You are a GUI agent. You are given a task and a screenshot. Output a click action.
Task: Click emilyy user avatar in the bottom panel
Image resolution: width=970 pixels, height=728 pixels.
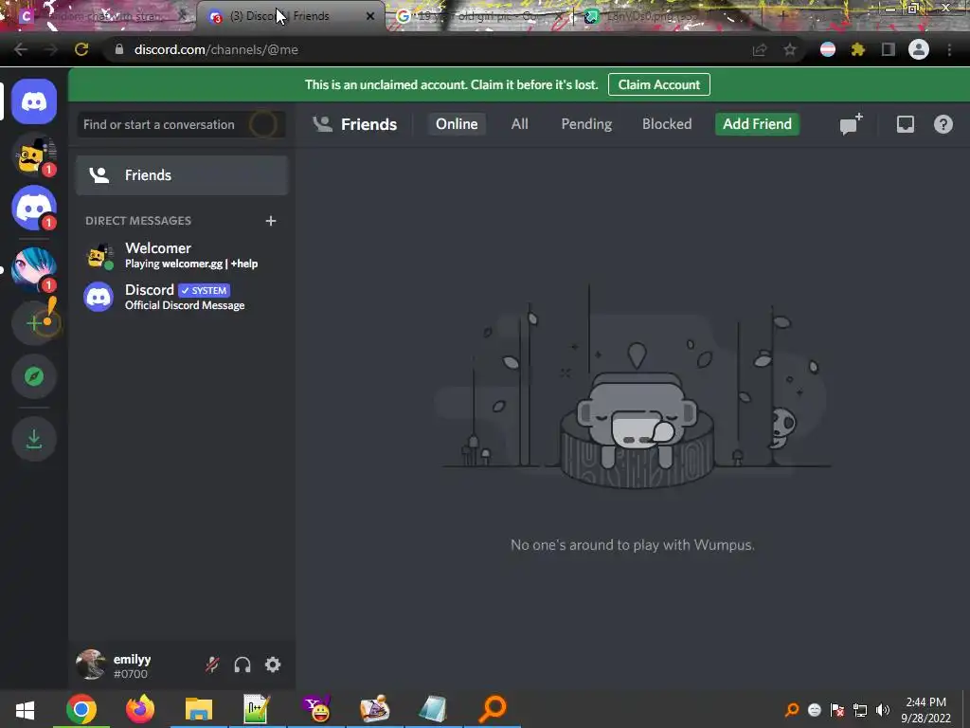[91, 664]
